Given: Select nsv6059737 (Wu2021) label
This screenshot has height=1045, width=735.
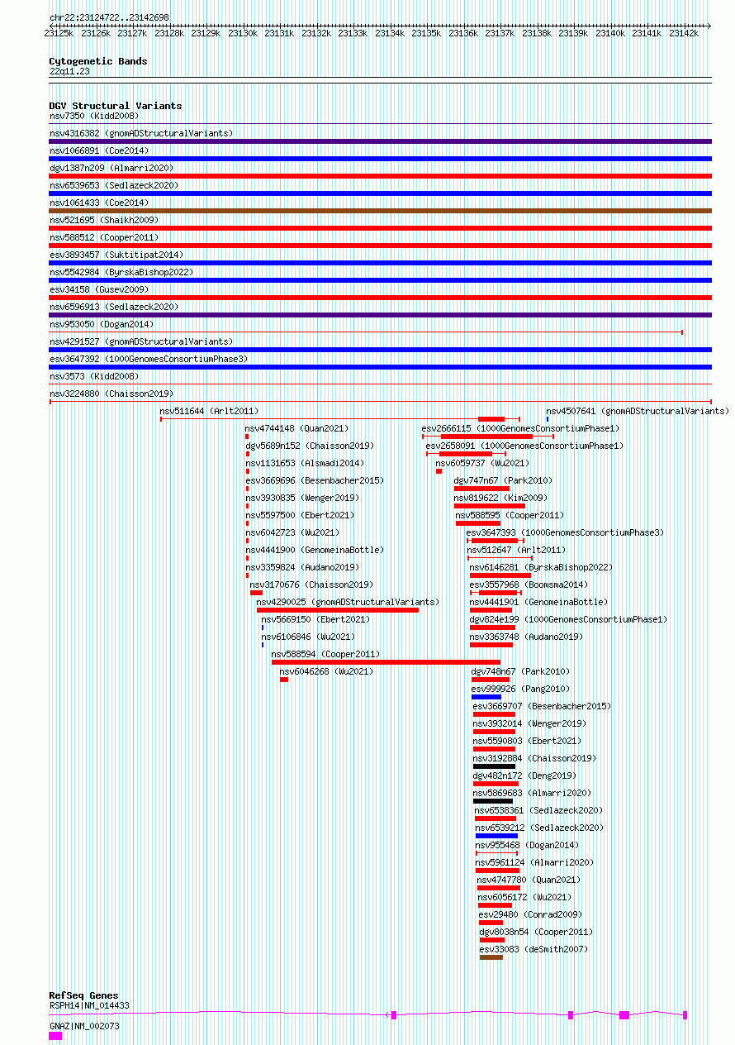Looking at the screenshot, I should (483, 463).
